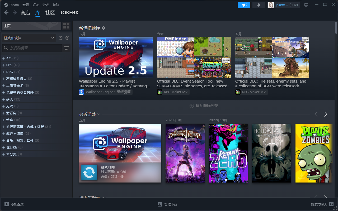Click the 添加新陈列架 label
Image resolution: width=338 pixels, height=211 pixels.
tap(207, 106)
